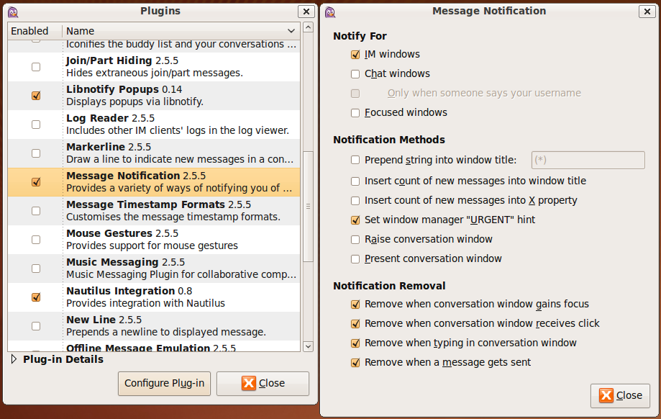Click the X icon in Plugins title bar

point(306,12)
